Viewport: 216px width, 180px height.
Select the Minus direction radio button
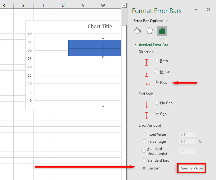coord(157,71)
